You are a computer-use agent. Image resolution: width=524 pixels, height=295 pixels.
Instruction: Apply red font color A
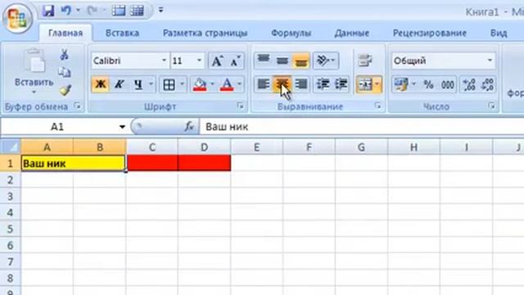[x=227, y=84]
